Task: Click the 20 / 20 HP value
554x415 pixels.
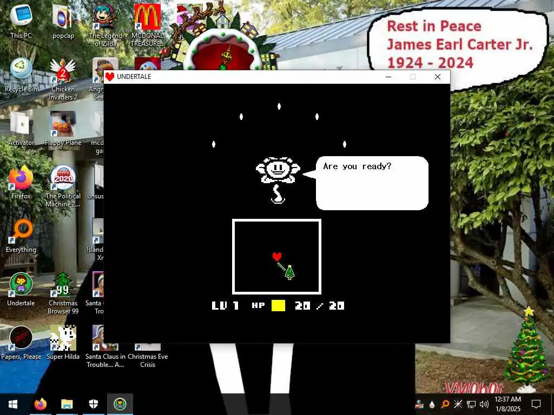Action: click(320, 306)
